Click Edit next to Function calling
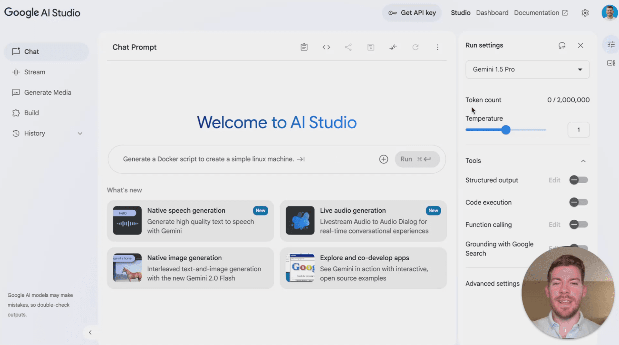 coord(554,225)
